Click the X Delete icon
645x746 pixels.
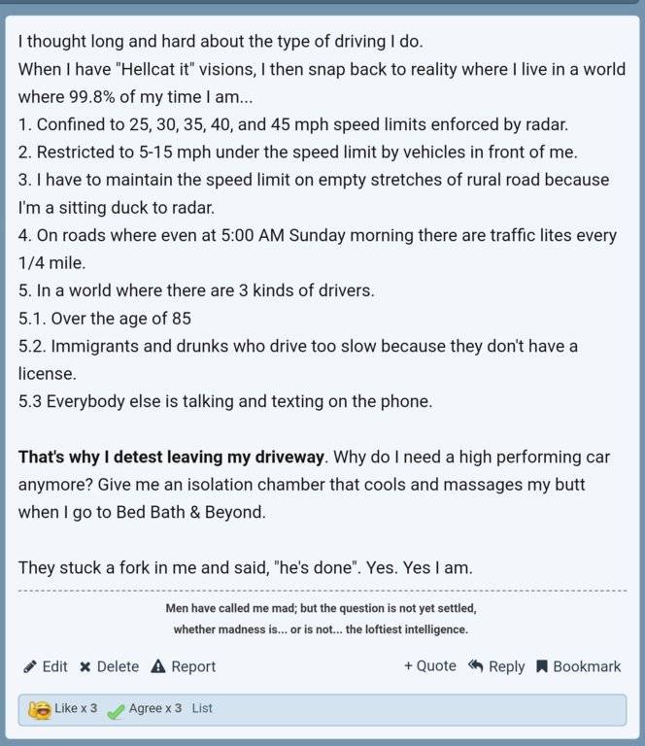pos(85,666)
